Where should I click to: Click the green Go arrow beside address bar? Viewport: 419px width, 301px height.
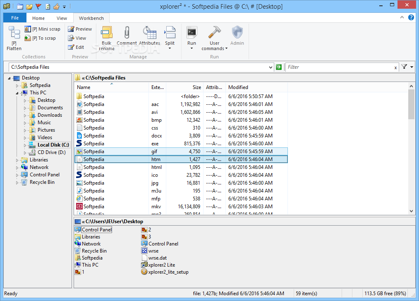[x=279, y=67]
